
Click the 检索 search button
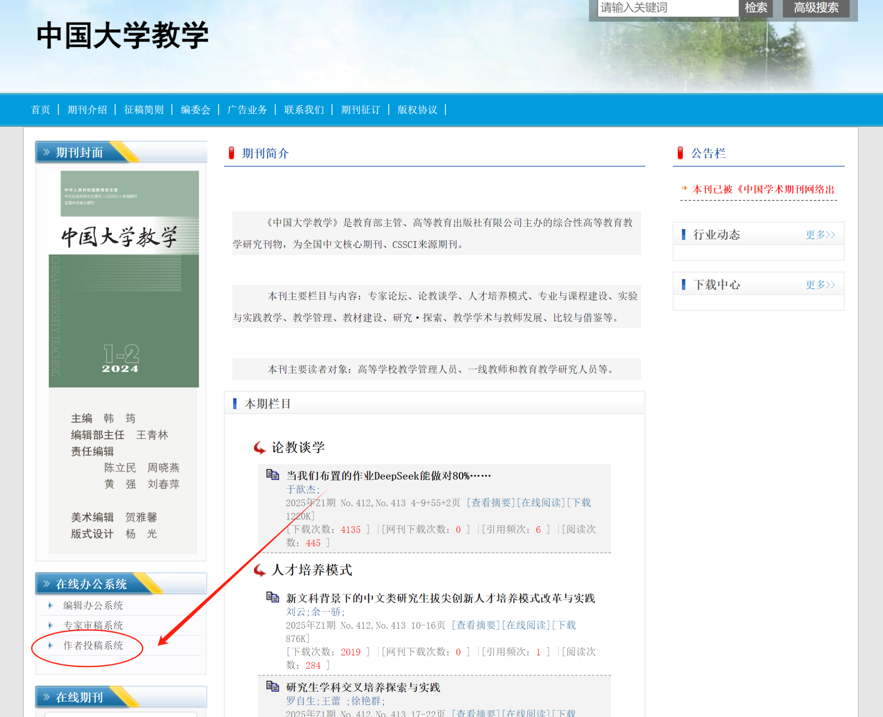coord(756,8)
